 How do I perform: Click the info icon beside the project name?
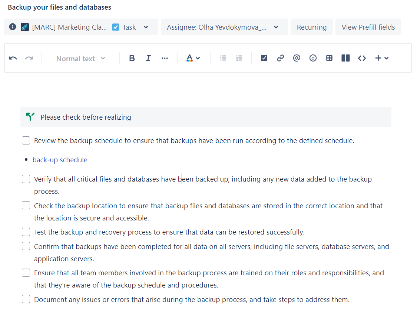click(13, 27)
